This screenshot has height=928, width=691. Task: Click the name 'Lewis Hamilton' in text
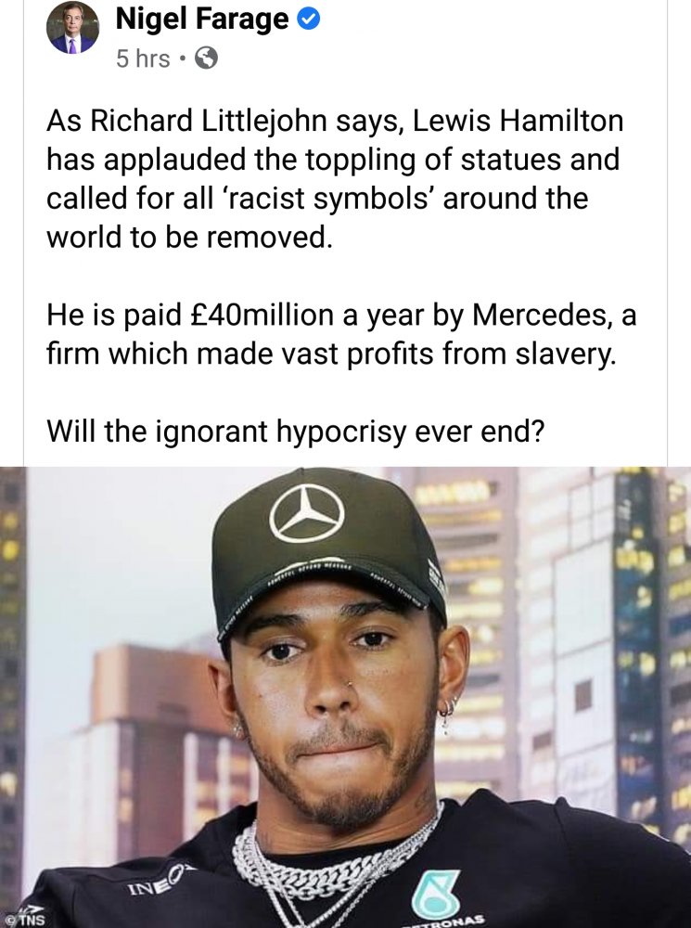[518, 121]
